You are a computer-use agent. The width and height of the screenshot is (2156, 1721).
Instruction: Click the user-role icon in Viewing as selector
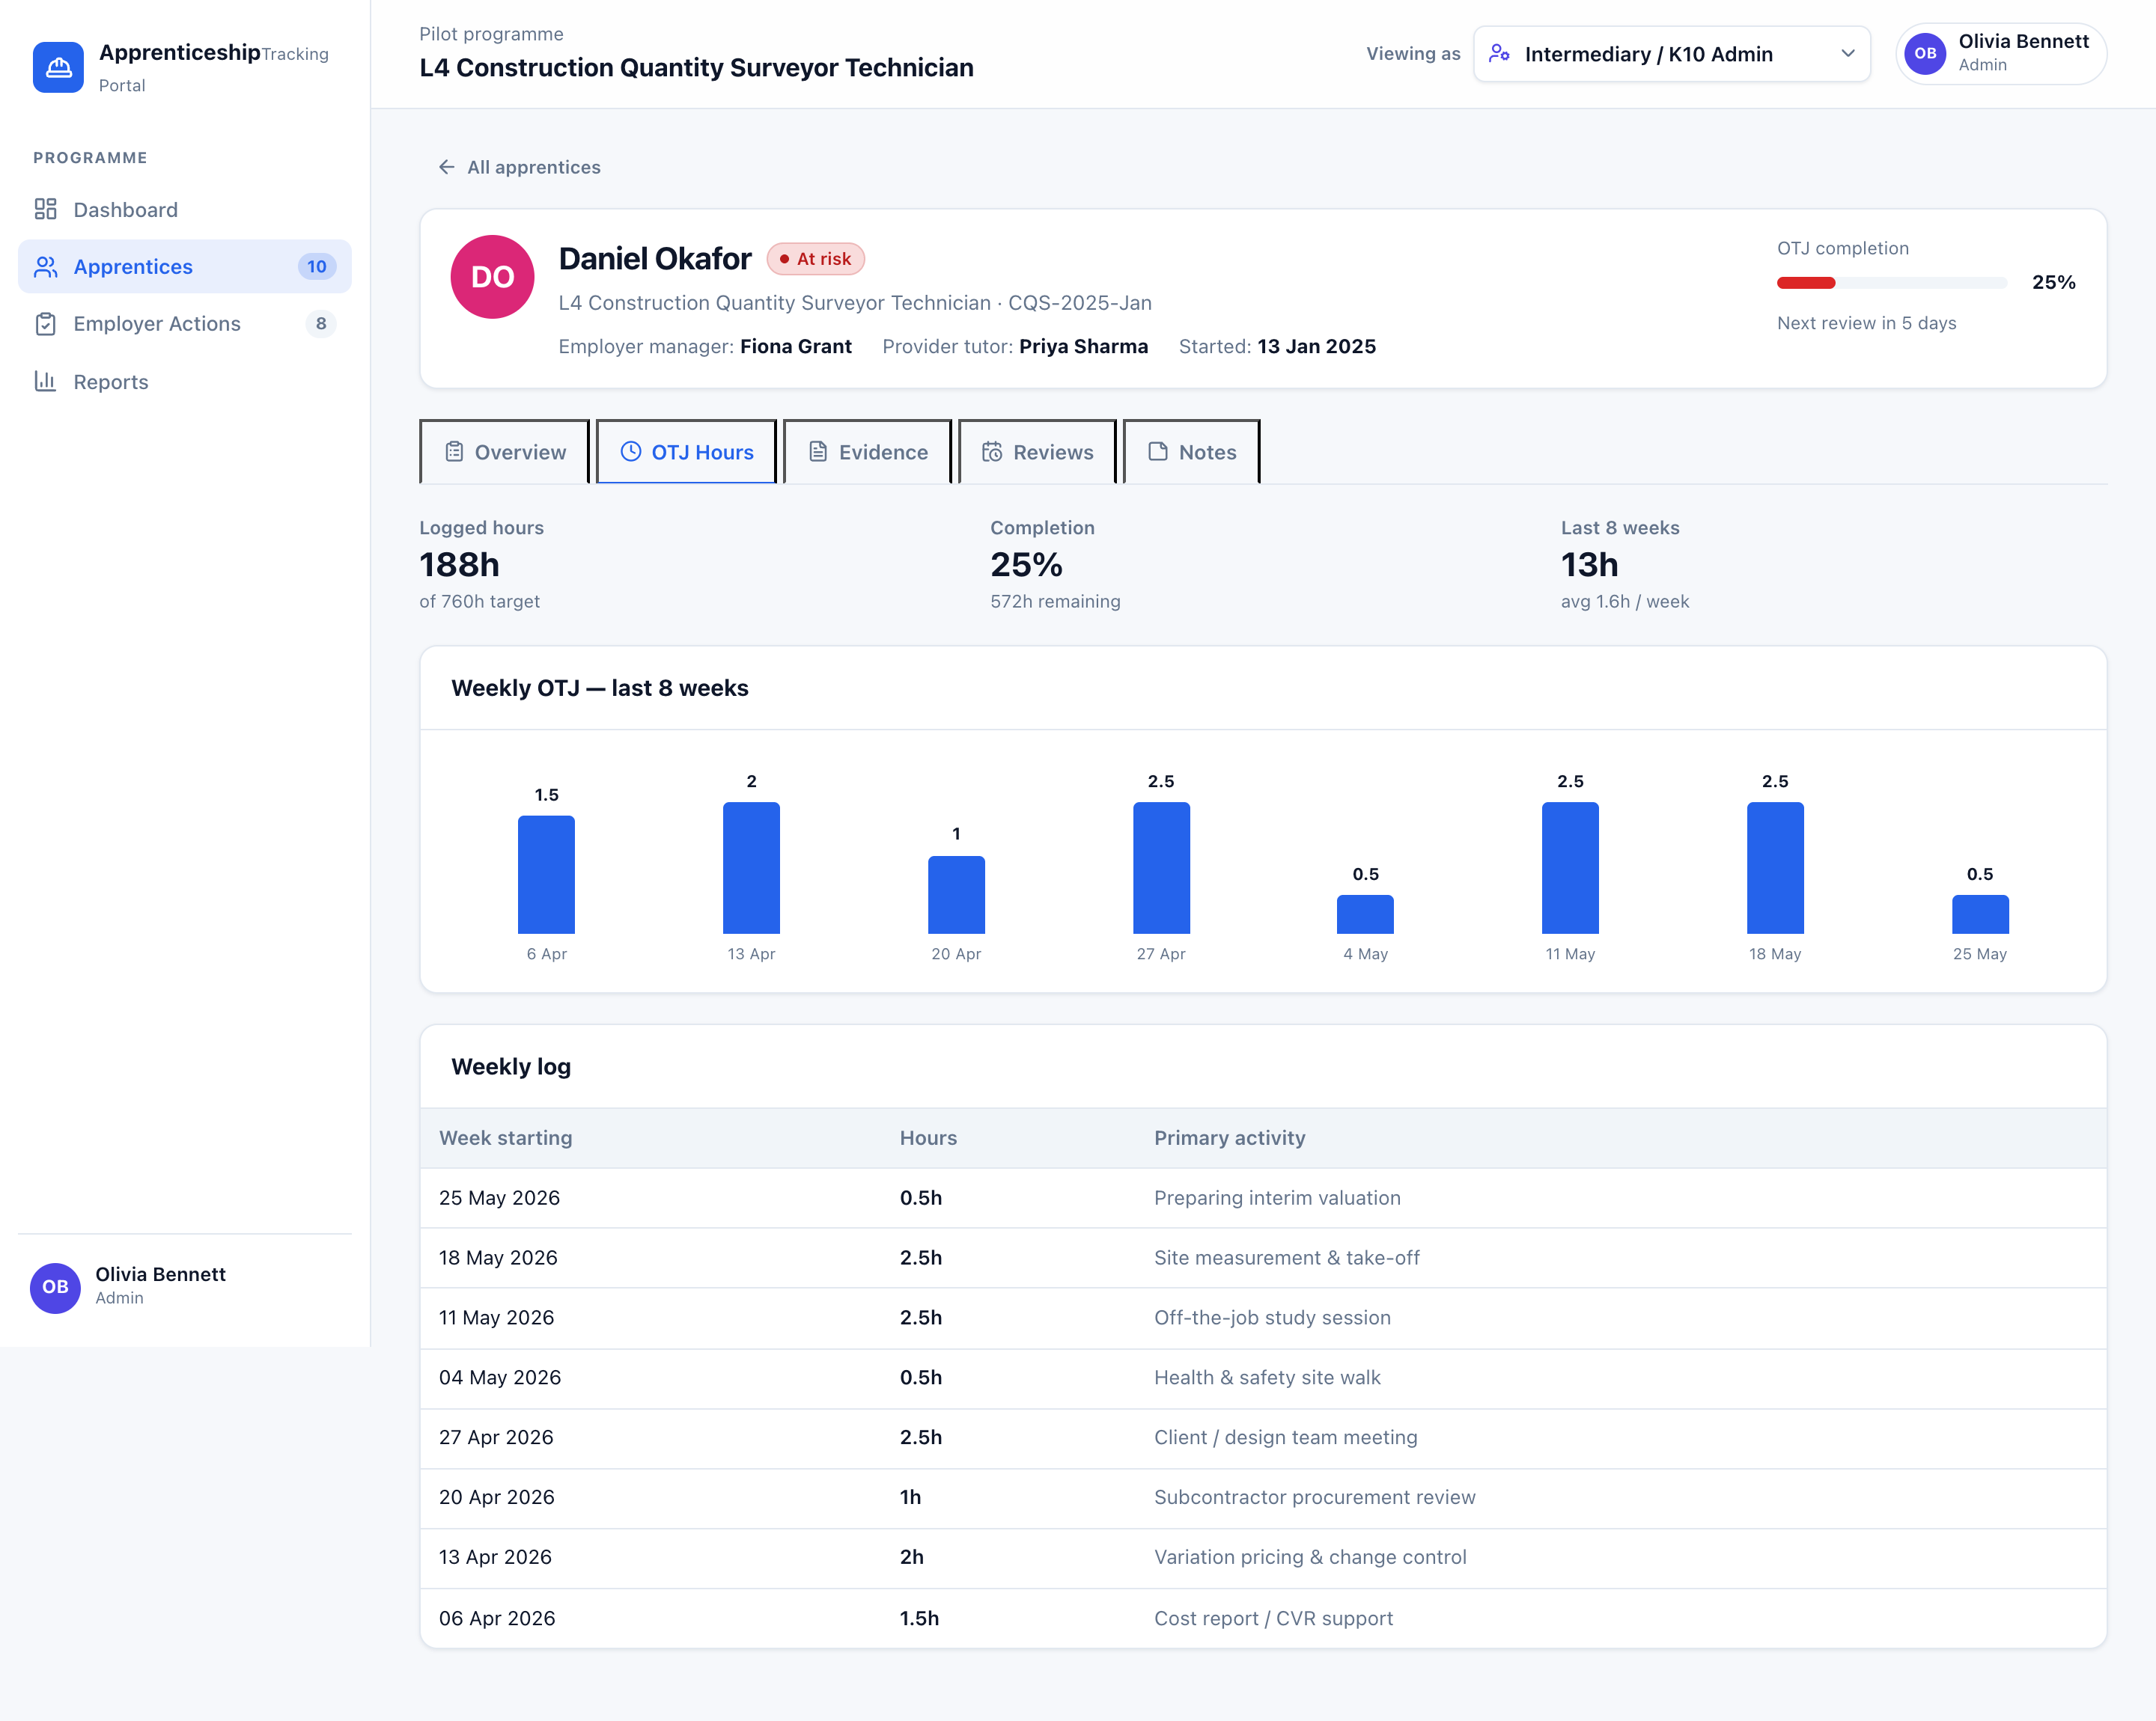[1499, 54]
